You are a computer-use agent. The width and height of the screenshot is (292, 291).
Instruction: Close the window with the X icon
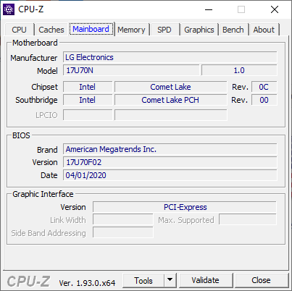click(x=275, y=9)
